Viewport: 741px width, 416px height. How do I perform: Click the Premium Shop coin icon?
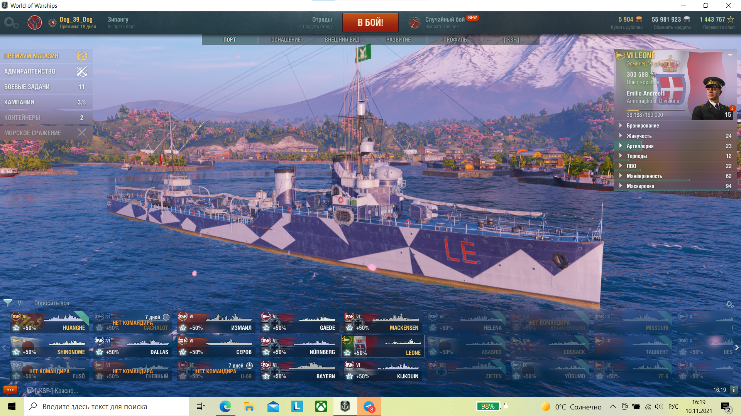tap(81, 56)
